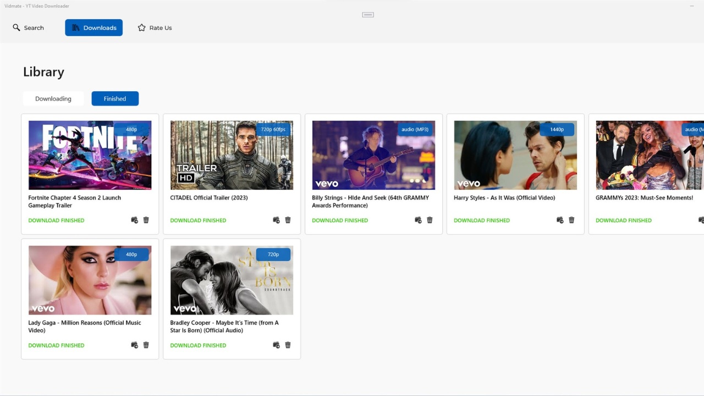Click the 720p 60fps quality badge
Viewport: 704px width, 396px height.
273,129
